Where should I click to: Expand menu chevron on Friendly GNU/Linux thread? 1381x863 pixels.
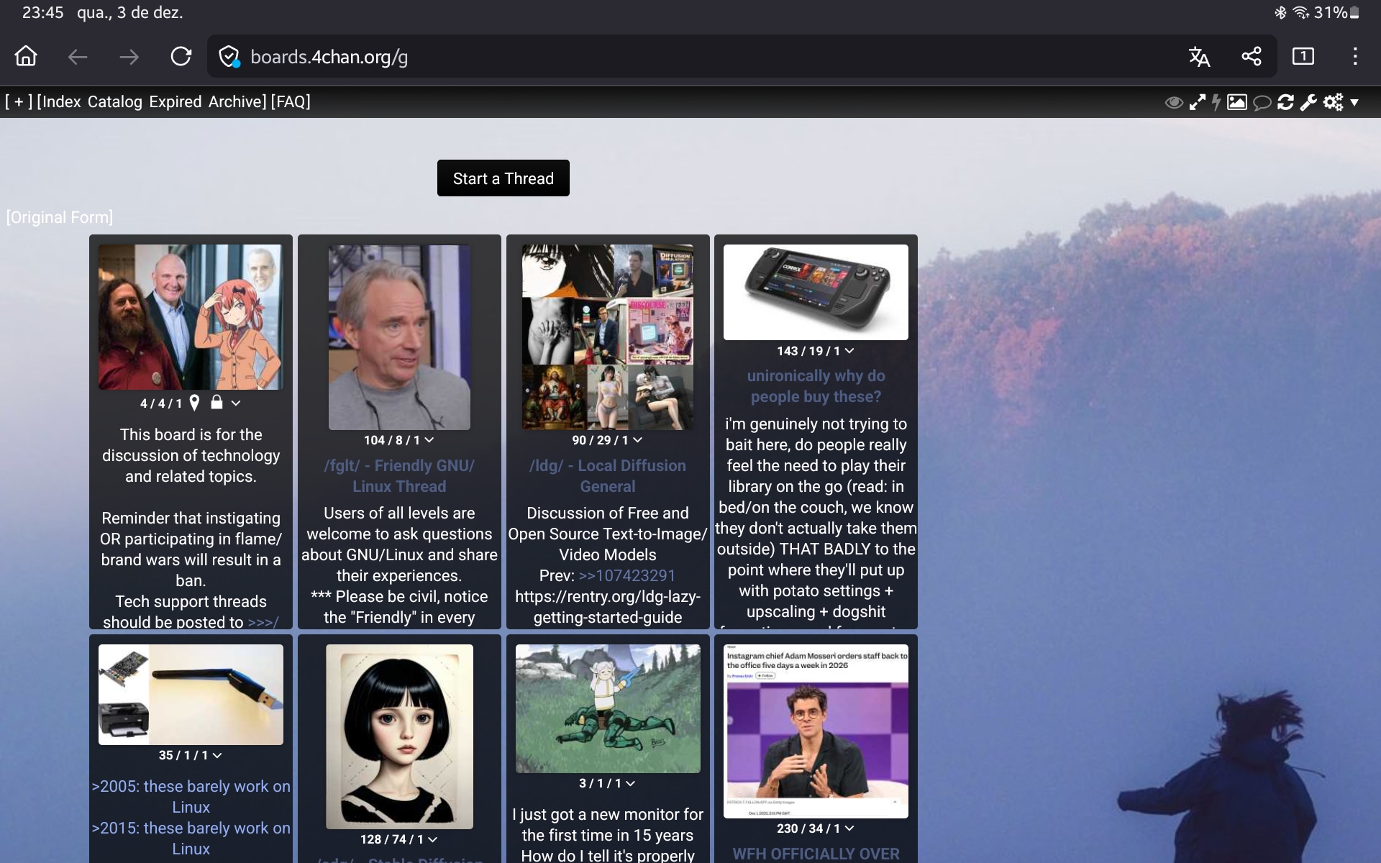[429, 440]
